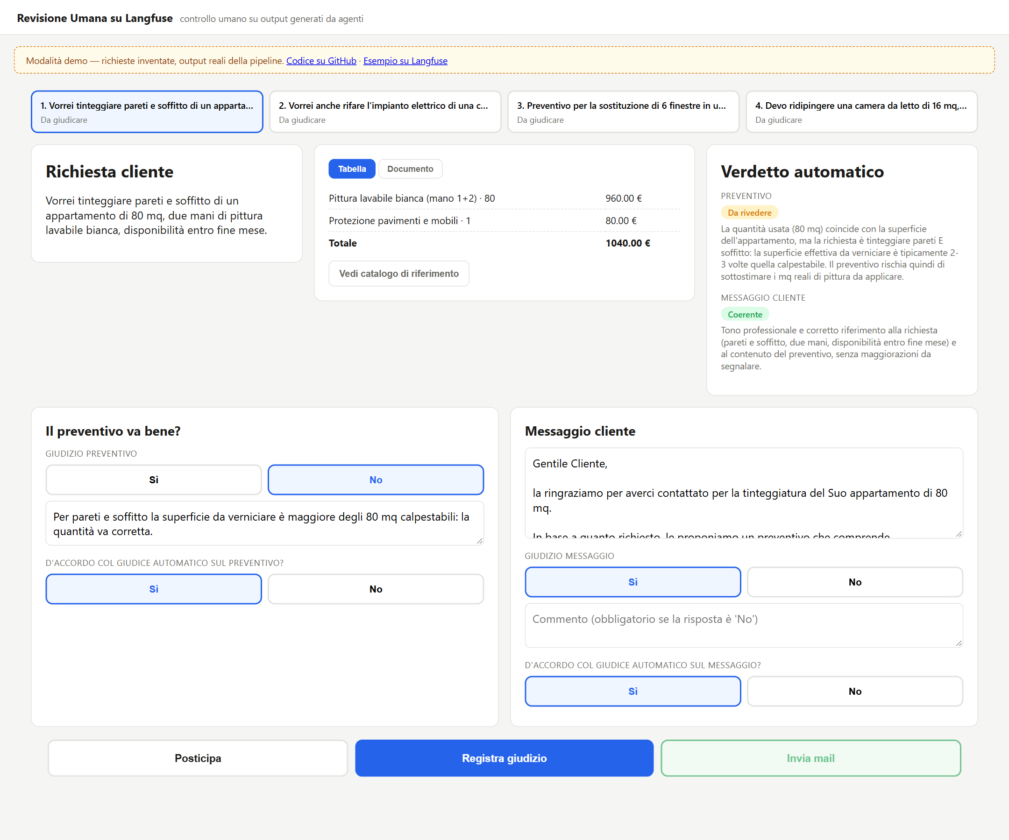The height and width of the screenshot is (840, 1009).
Task: Choose No for agreement with judge on messaggio
Action: 855,691
